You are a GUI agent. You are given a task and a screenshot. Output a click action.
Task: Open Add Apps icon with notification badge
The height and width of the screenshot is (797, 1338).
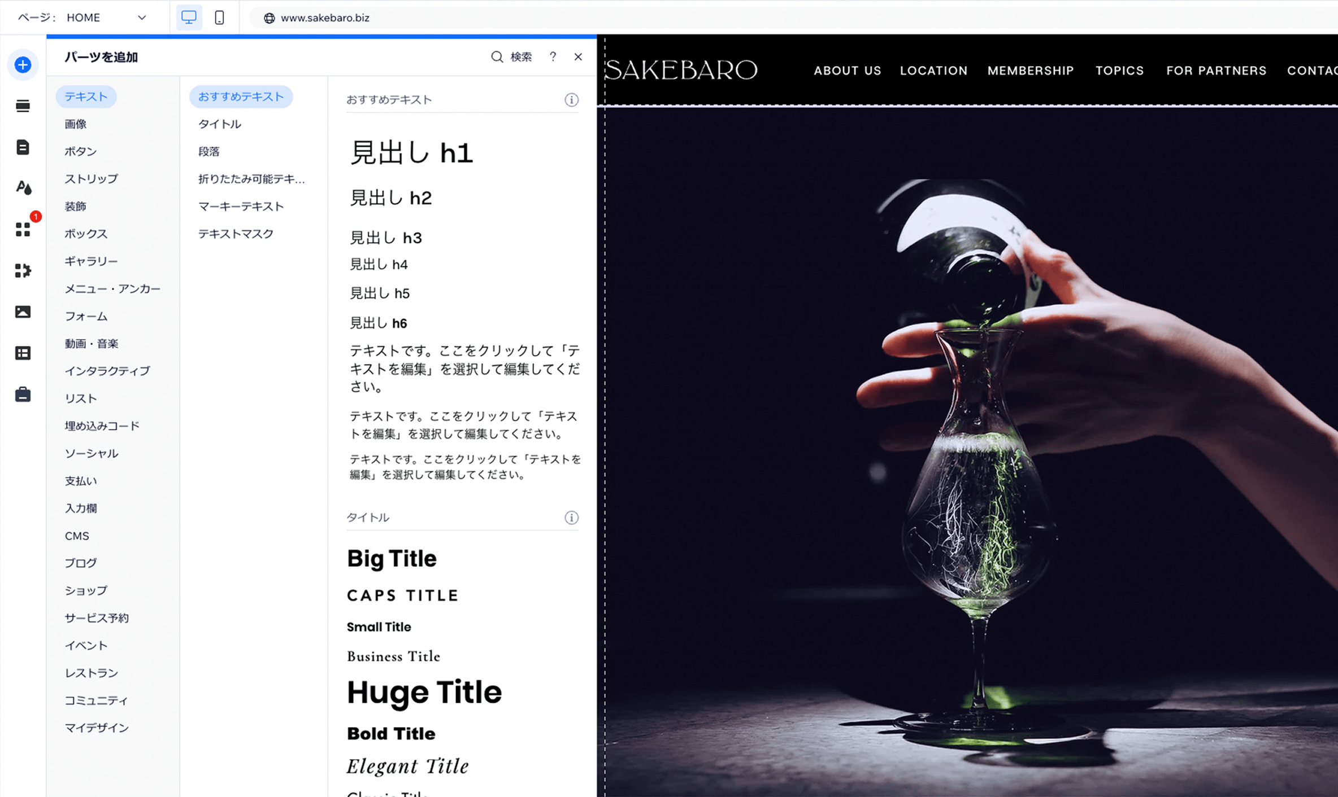coord(23,229)
